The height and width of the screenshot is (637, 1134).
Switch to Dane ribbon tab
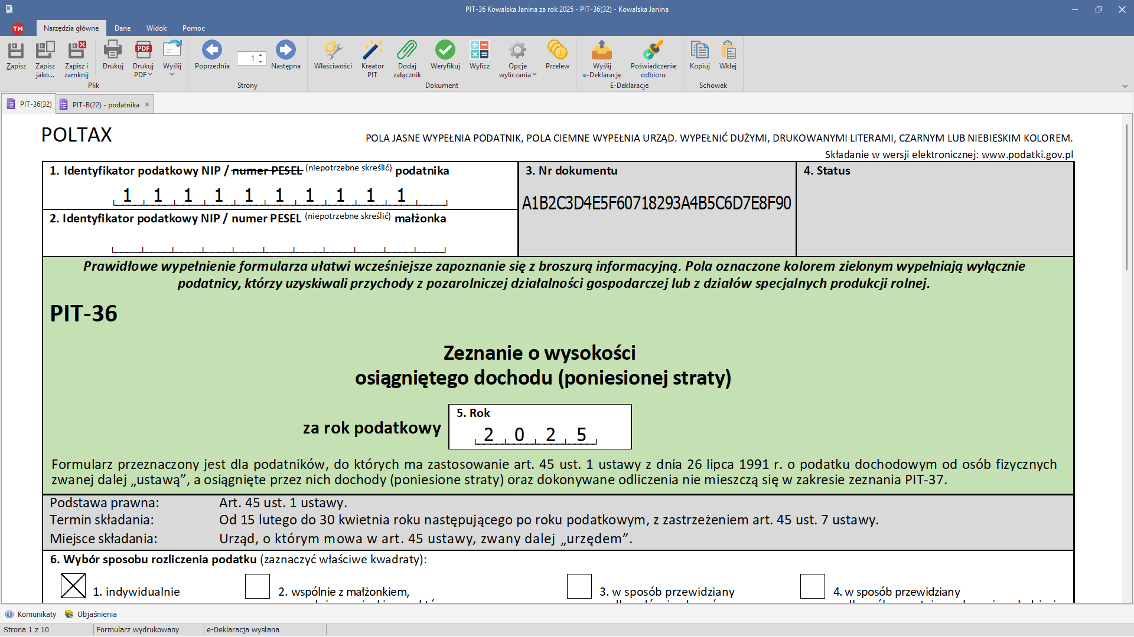tap(122, 28)
